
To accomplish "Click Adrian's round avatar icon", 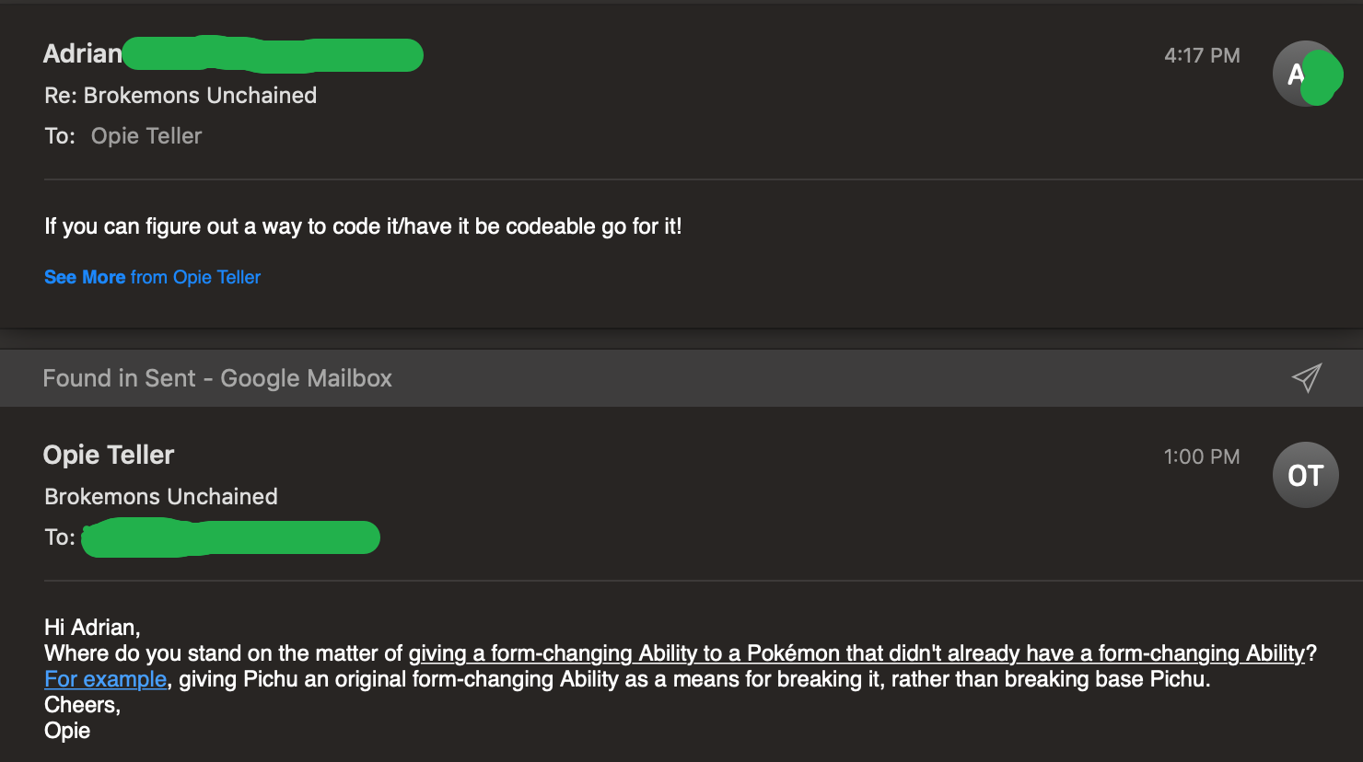I will 1305,74.
